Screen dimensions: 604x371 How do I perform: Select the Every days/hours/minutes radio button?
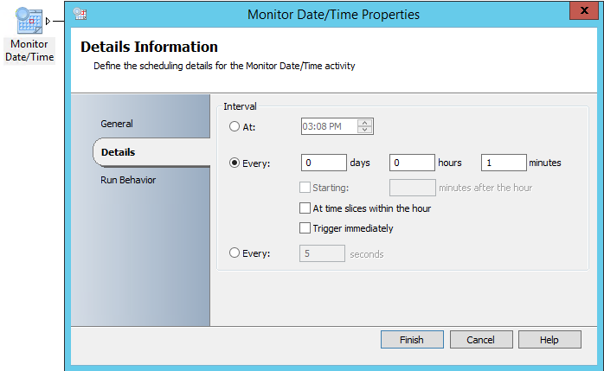(235, 163)
